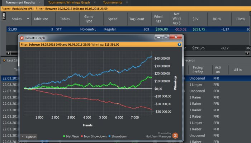The width and height of the screenshot is (251, 143).
Task: Click the marker dot on the green Net Won line
Action: pyautogui.click(x=118, y=86)
